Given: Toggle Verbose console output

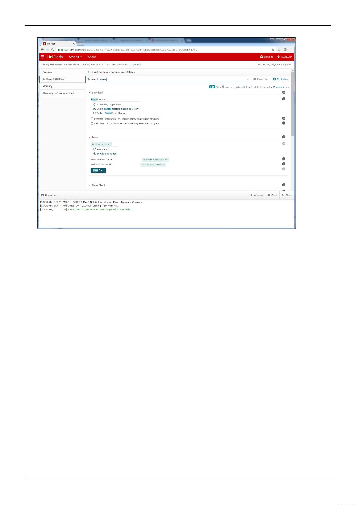Looking at the screenshot, I should pos(256,195).
